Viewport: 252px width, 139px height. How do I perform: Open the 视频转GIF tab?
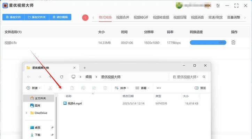[x=141, y=17]
